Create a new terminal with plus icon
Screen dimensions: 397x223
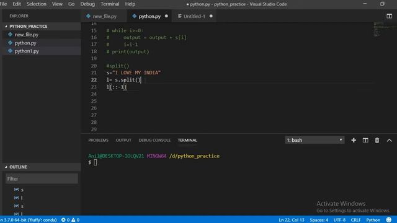pyautogui.click(x=354, y=140)
